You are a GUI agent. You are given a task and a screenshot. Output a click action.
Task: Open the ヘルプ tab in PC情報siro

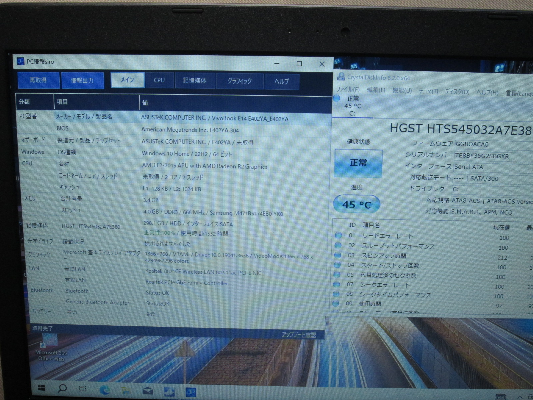point(282,82)
